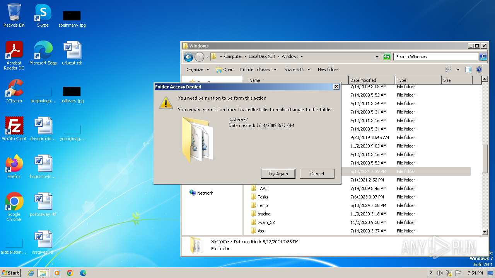
Task: Sort by the Date modified column header
Action: coord(372,80)
